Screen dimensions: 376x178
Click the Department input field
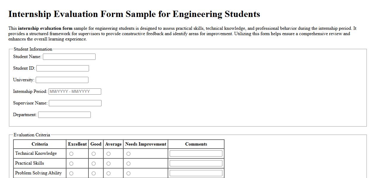click(x=64, y=115)
